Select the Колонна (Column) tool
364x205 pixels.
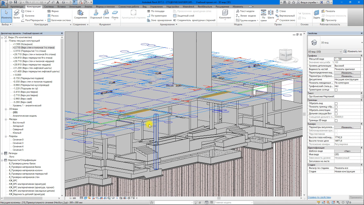29,16
